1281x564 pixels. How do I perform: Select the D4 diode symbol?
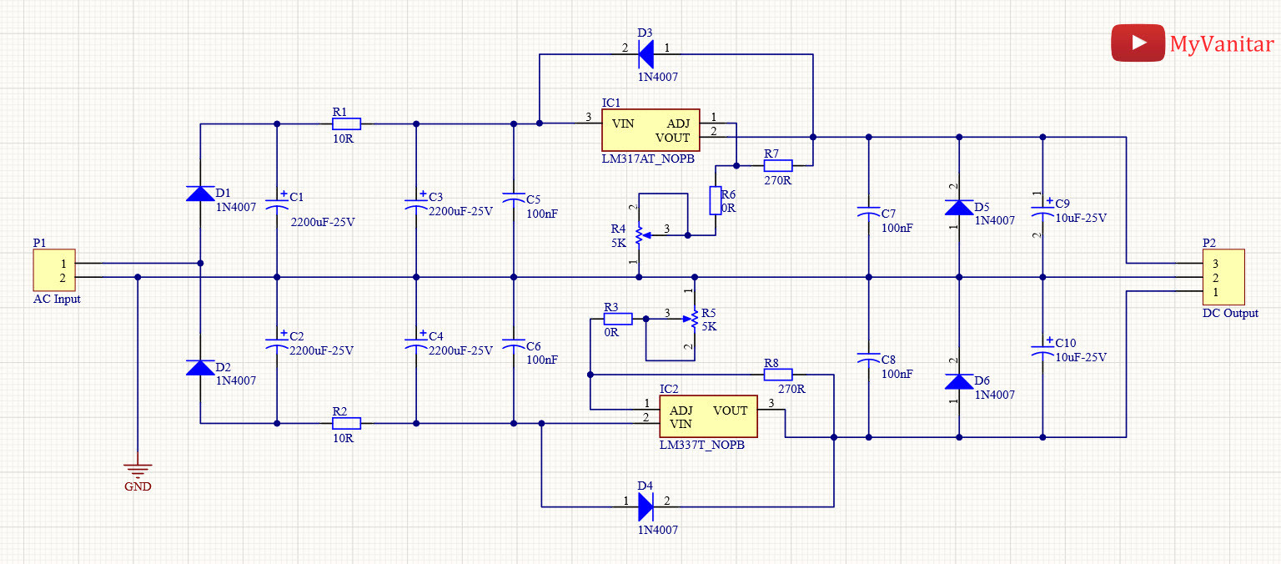click(646, 506)
